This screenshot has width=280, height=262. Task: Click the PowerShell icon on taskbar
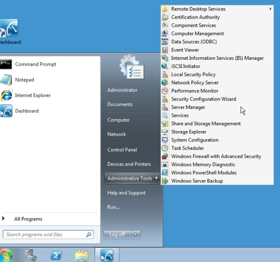[56, 255]
